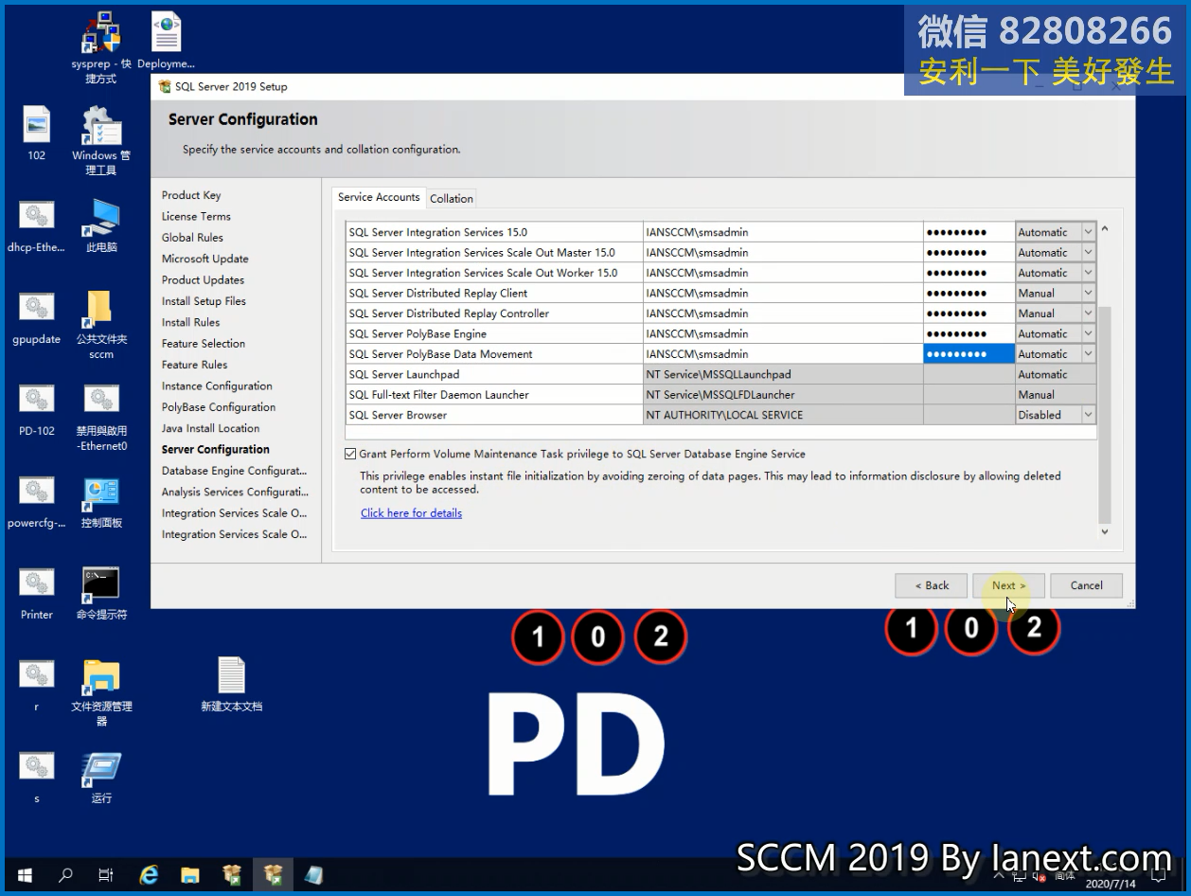
Task: Click the taskbar clock showing 2020/7/14
Action: tap(1110, 884)
